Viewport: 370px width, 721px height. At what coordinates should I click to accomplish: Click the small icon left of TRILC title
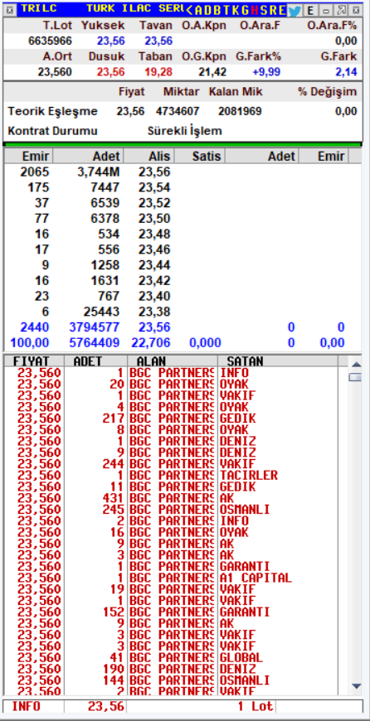click(10, 10)
